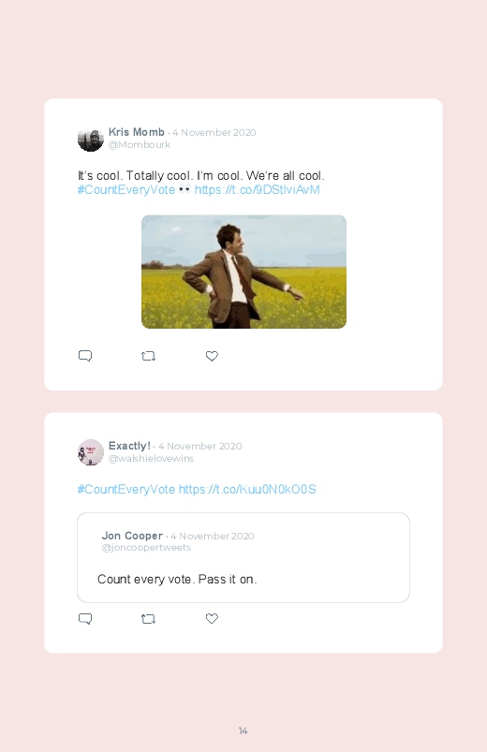Open quoted Jon Cooper tweet text
The image size is (487, 752).
pyautogui.click(x=177, y=580)
